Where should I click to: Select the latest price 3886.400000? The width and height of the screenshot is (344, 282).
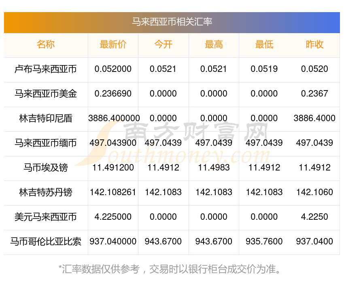(114, 118)
